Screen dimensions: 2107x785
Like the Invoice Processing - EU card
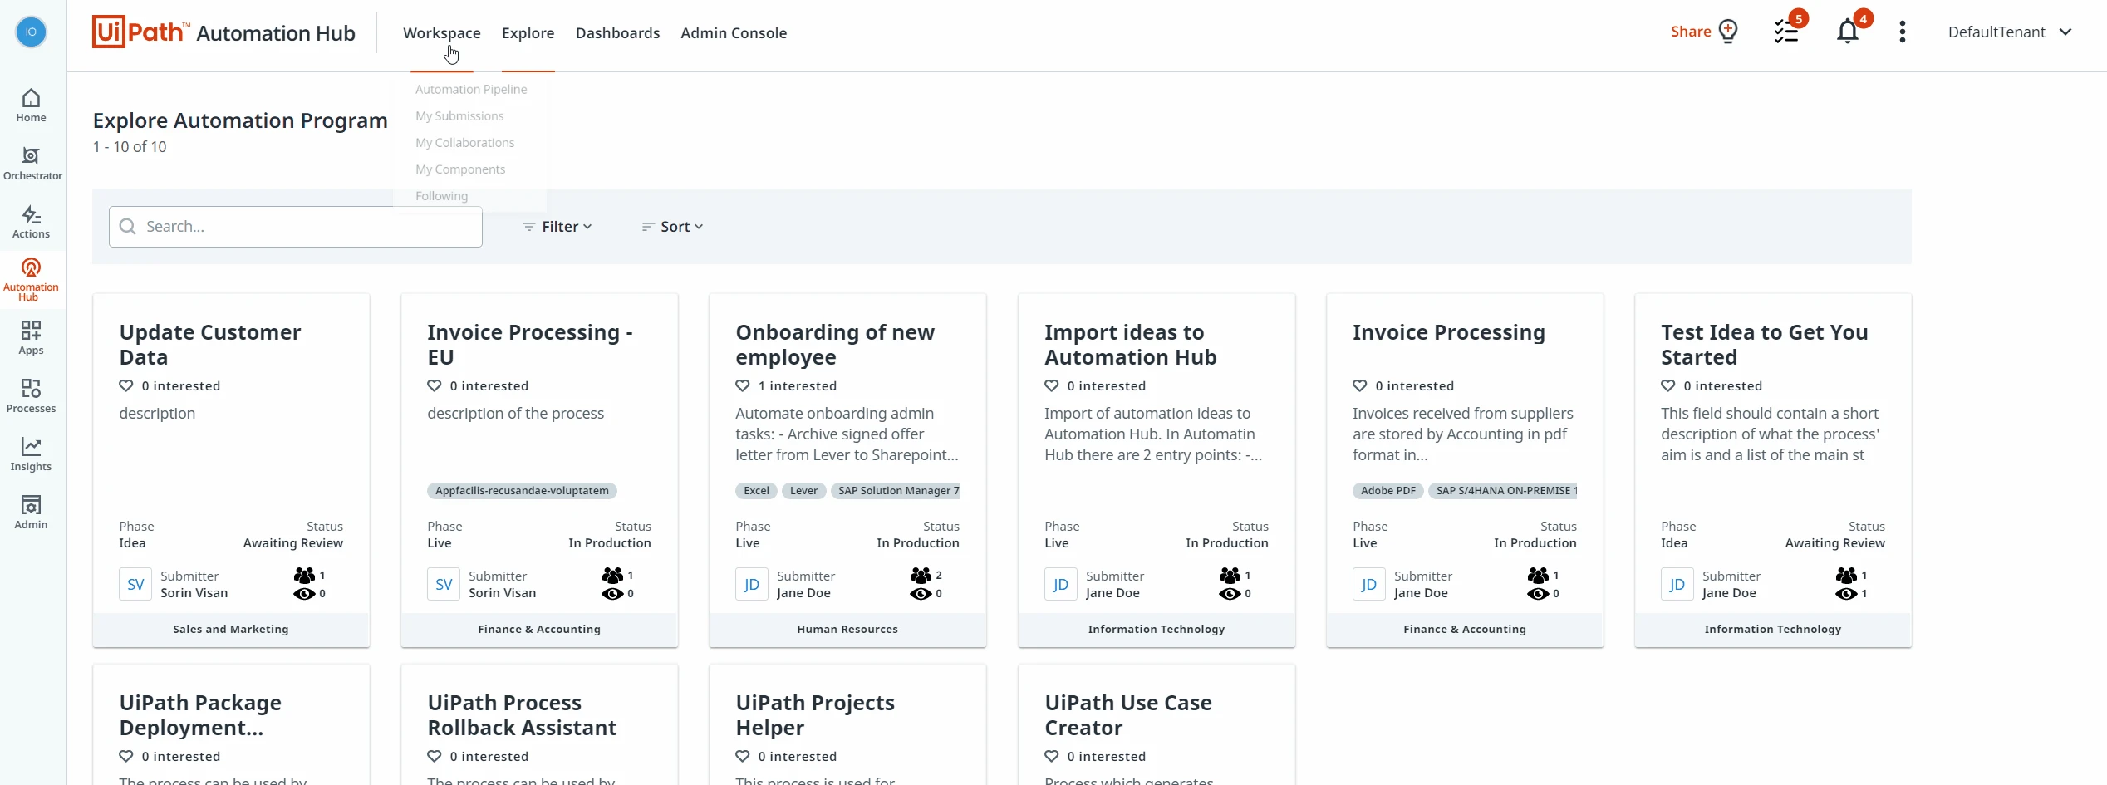tap(435, 386)
